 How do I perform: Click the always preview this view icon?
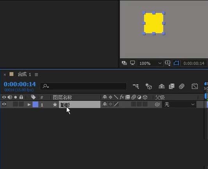(x=124, y=63)
